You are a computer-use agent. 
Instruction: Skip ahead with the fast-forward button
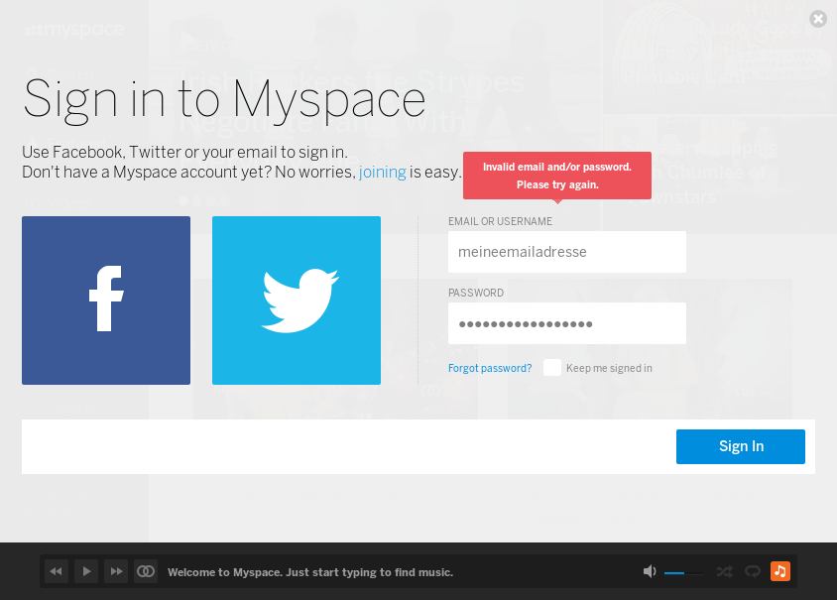(x=116, y=571)
